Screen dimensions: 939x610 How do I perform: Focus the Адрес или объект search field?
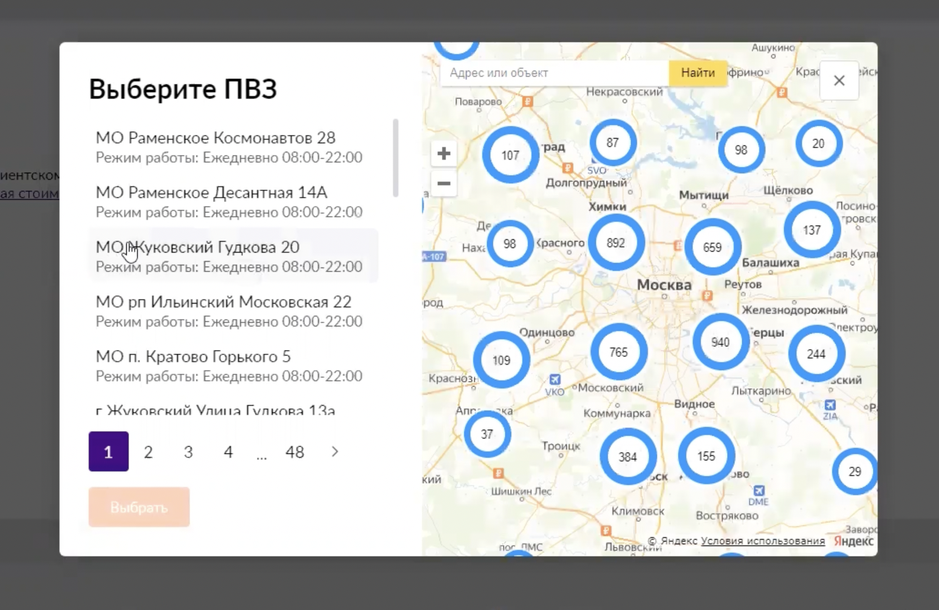coord(555,73)
